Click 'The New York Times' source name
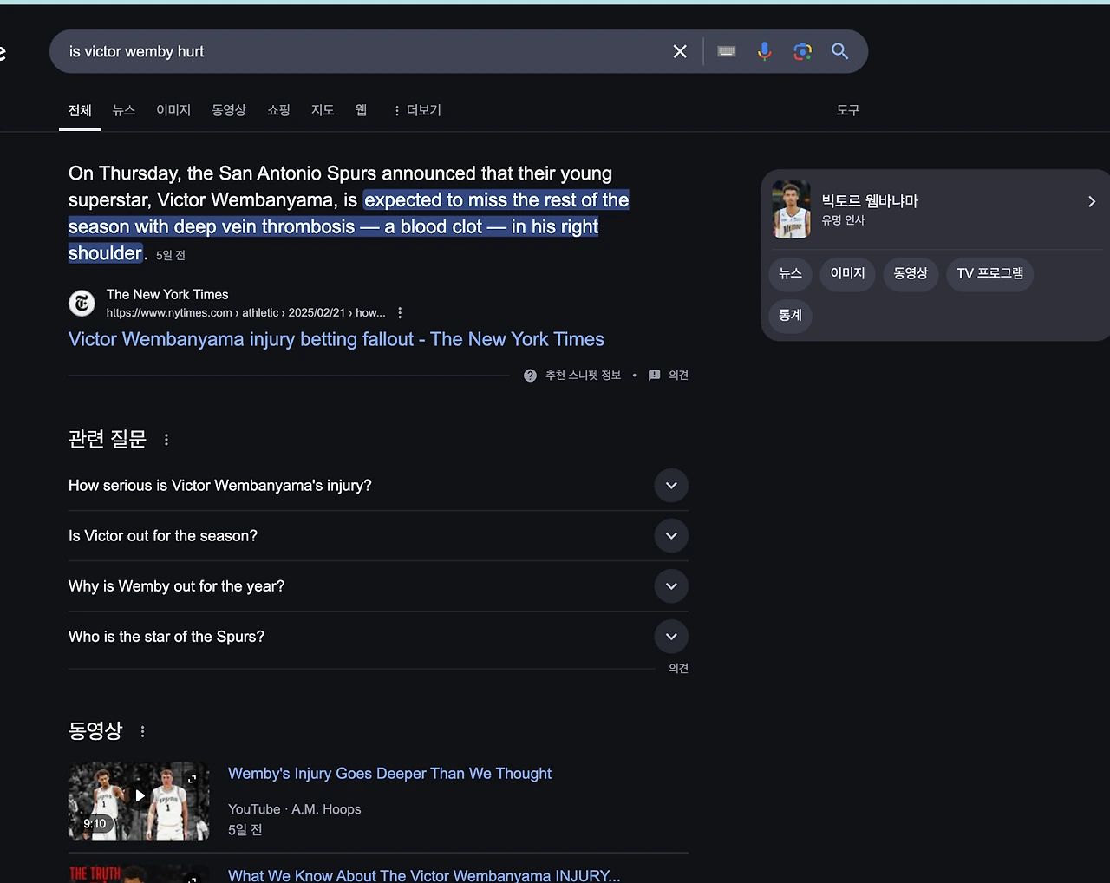 tap(167, 295)
